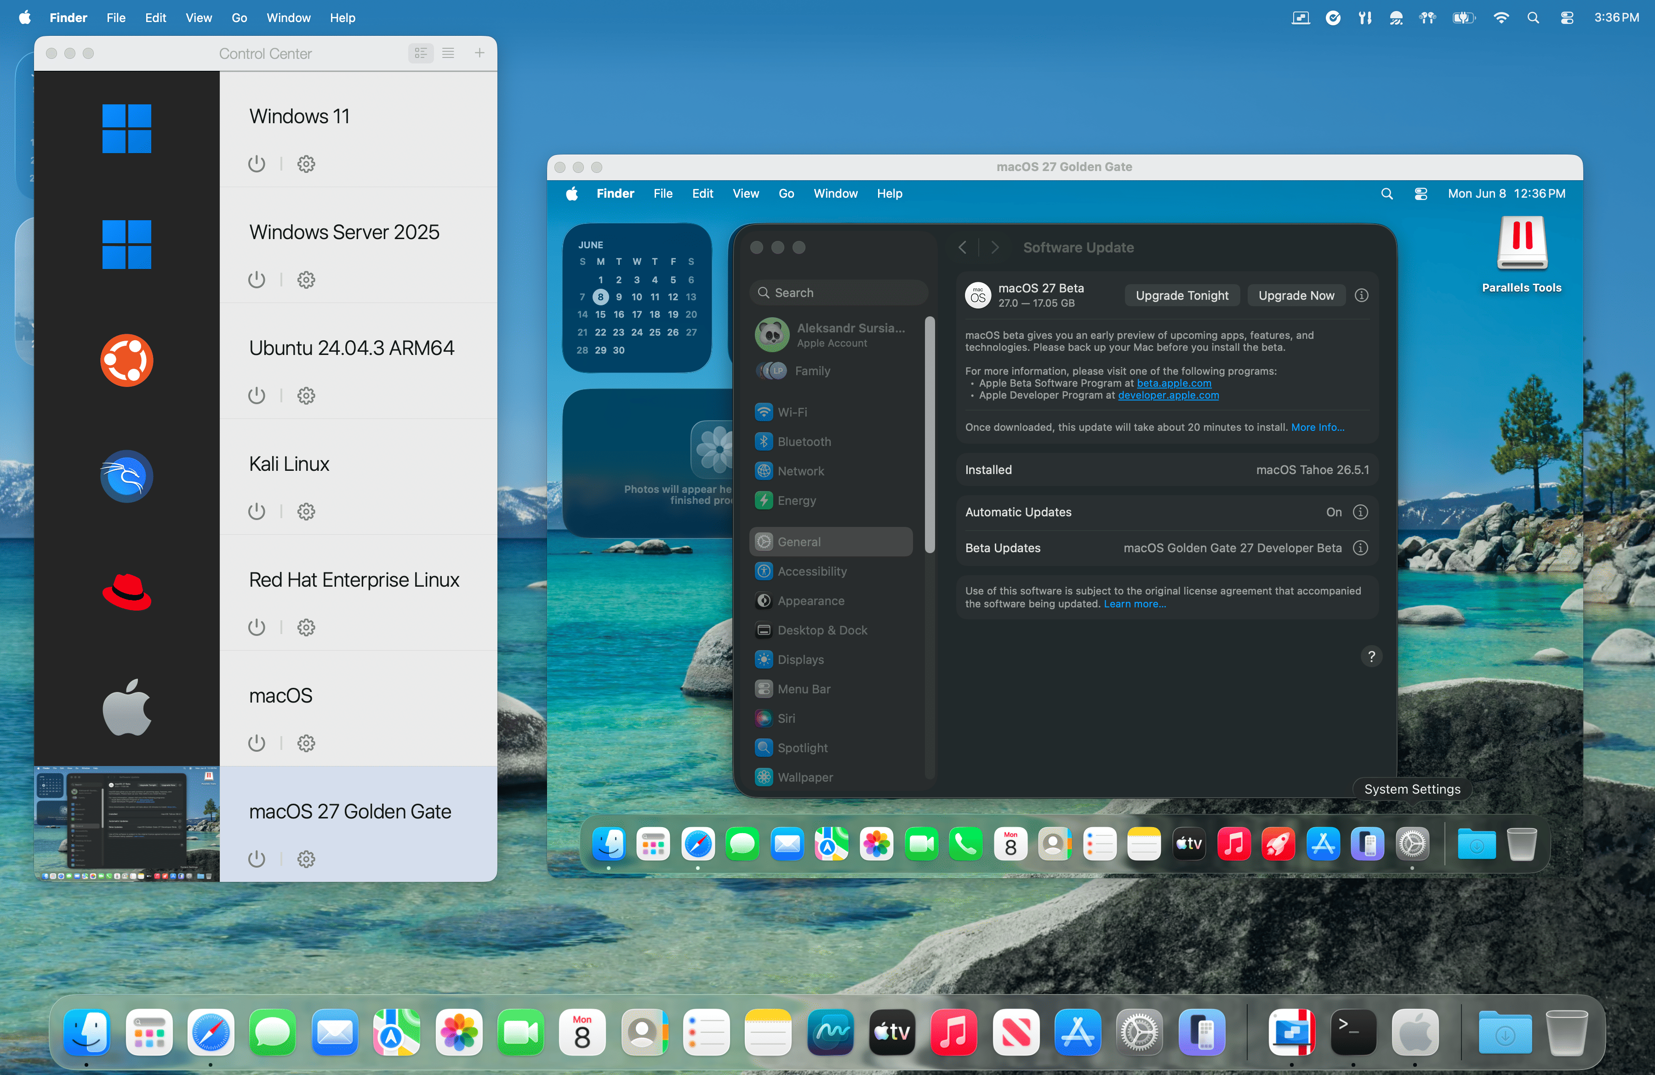Image resolution: width=1655 pixels, height=1075 pixels.
Task: Click the Upgrade Now button
Action: (1296, 296)
